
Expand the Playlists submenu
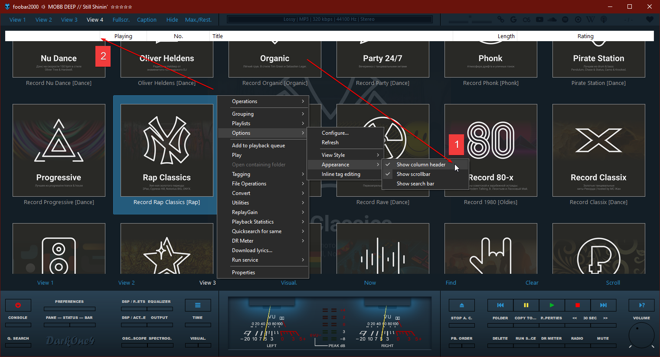click(263, 123)
